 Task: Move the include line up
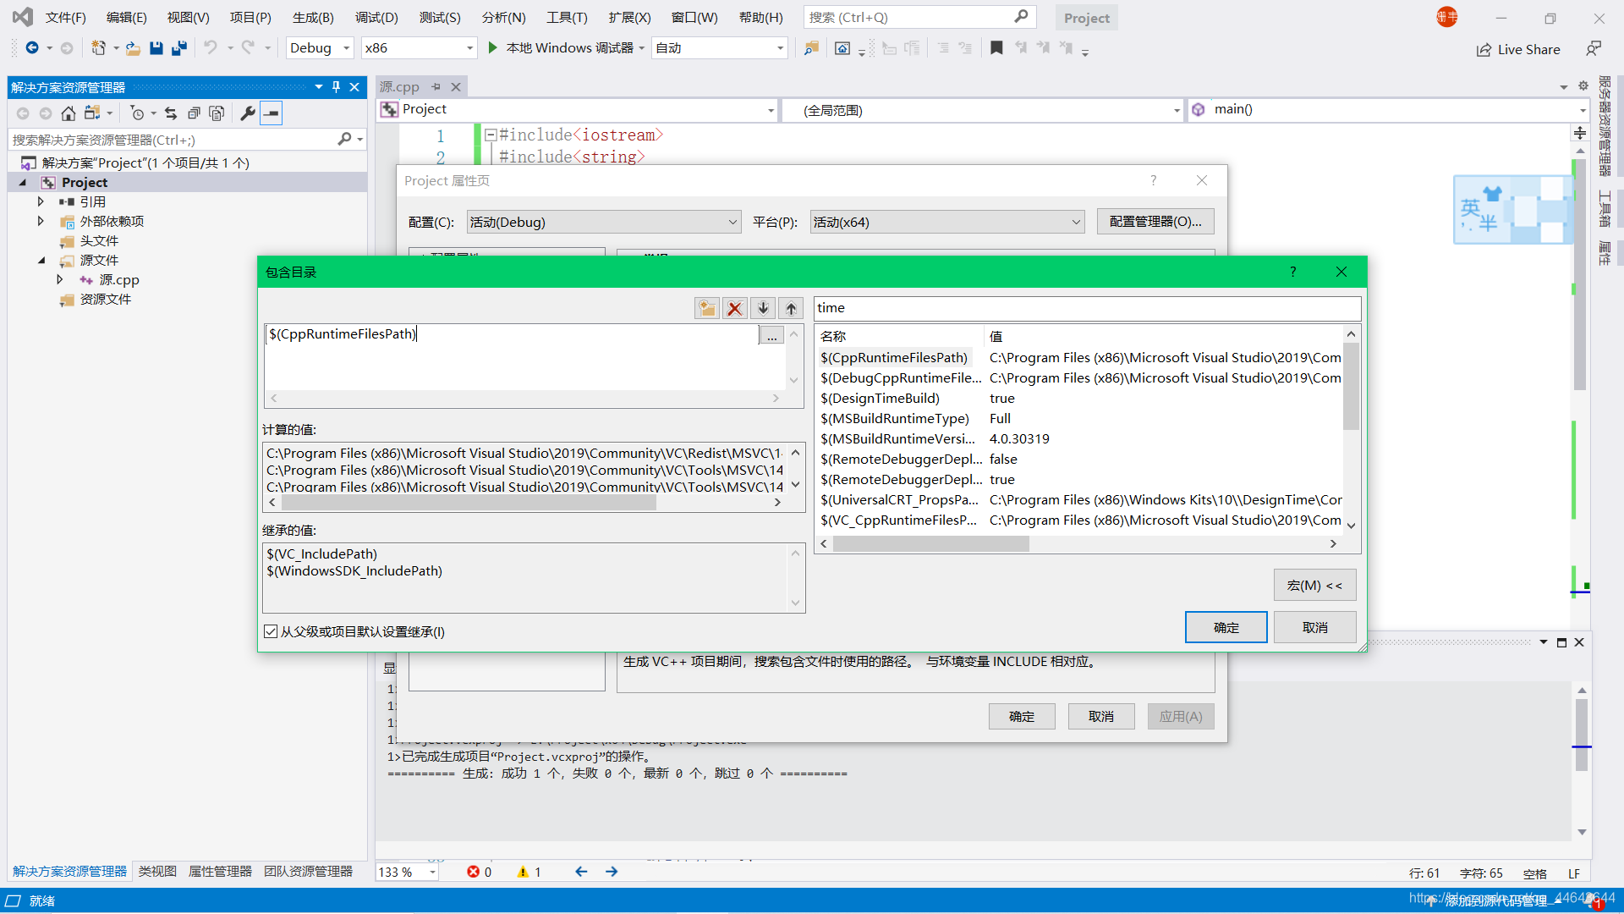coord(791,308)
